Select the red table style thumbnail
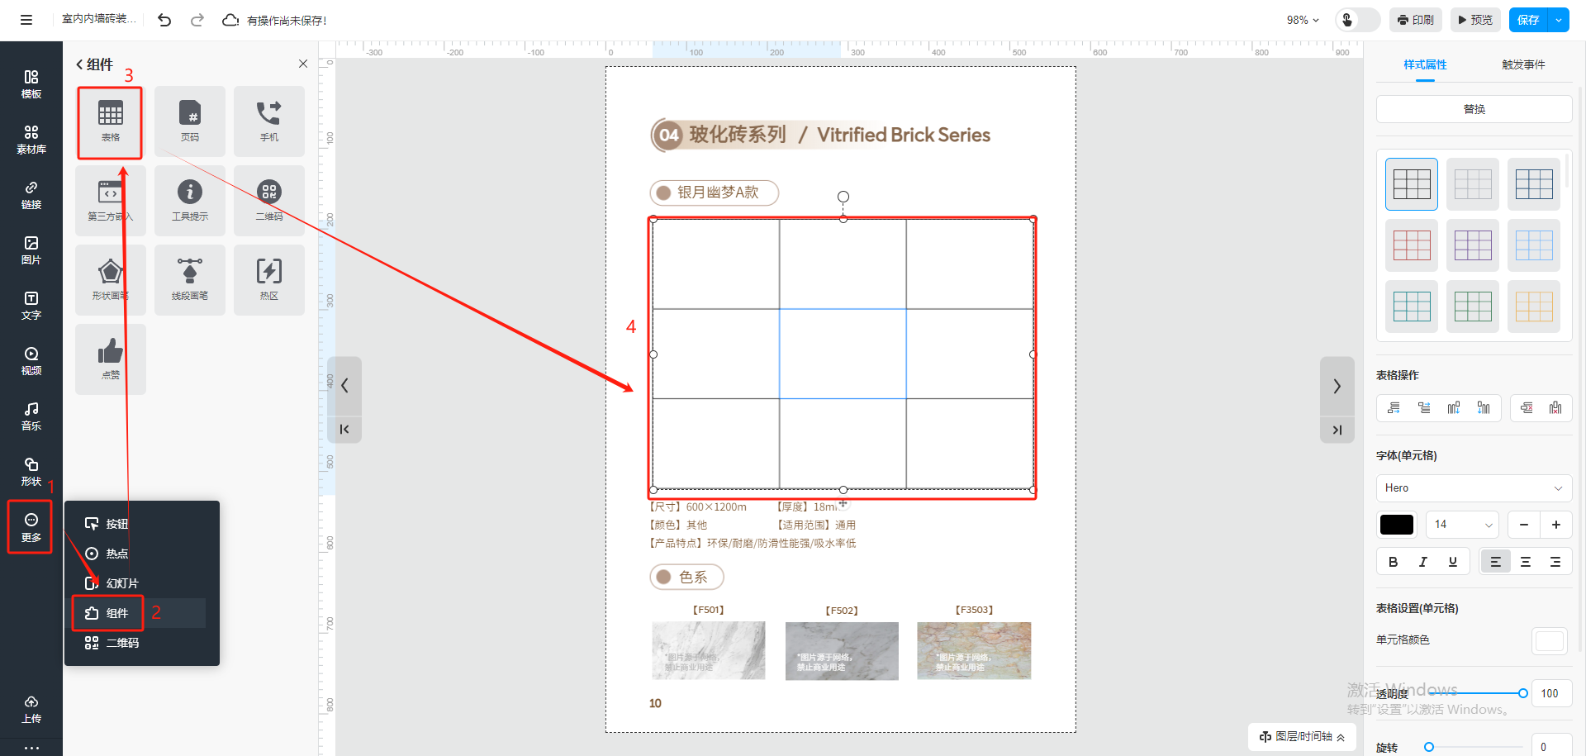The image size is (1586, 756). 1412,245
